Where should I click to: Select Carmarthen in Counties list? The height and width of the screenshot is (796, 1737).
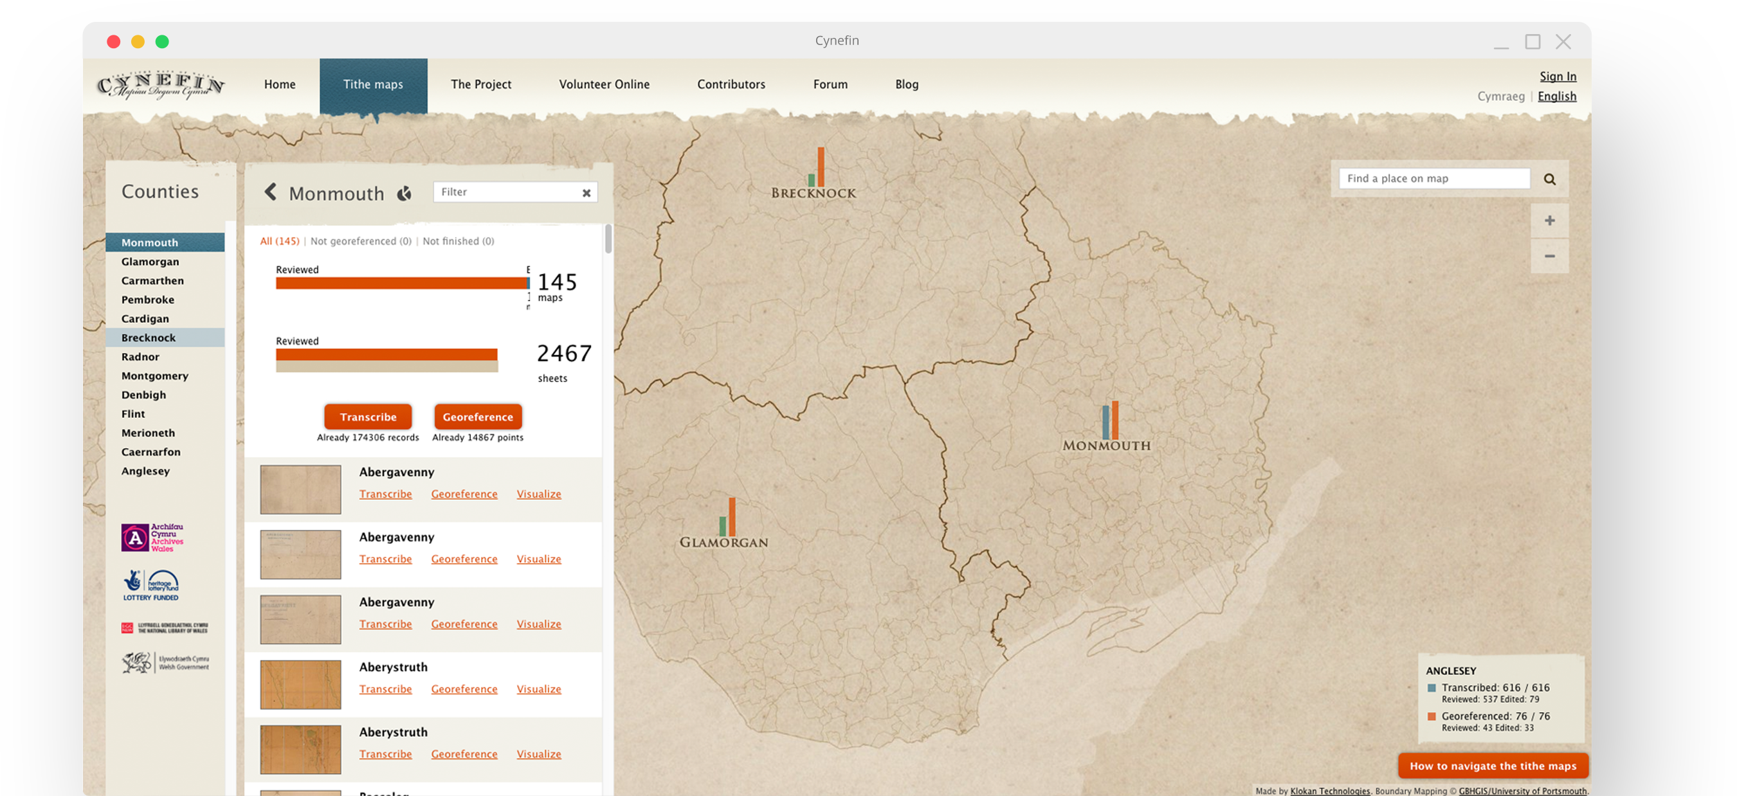coord(165,280)
